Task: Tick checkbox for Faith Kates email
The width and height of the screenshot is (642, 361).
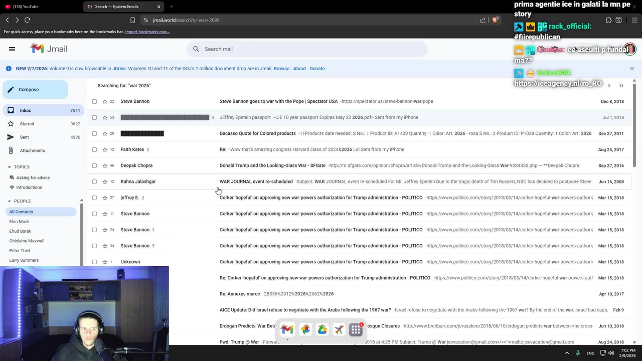Action: pos(94,149)
